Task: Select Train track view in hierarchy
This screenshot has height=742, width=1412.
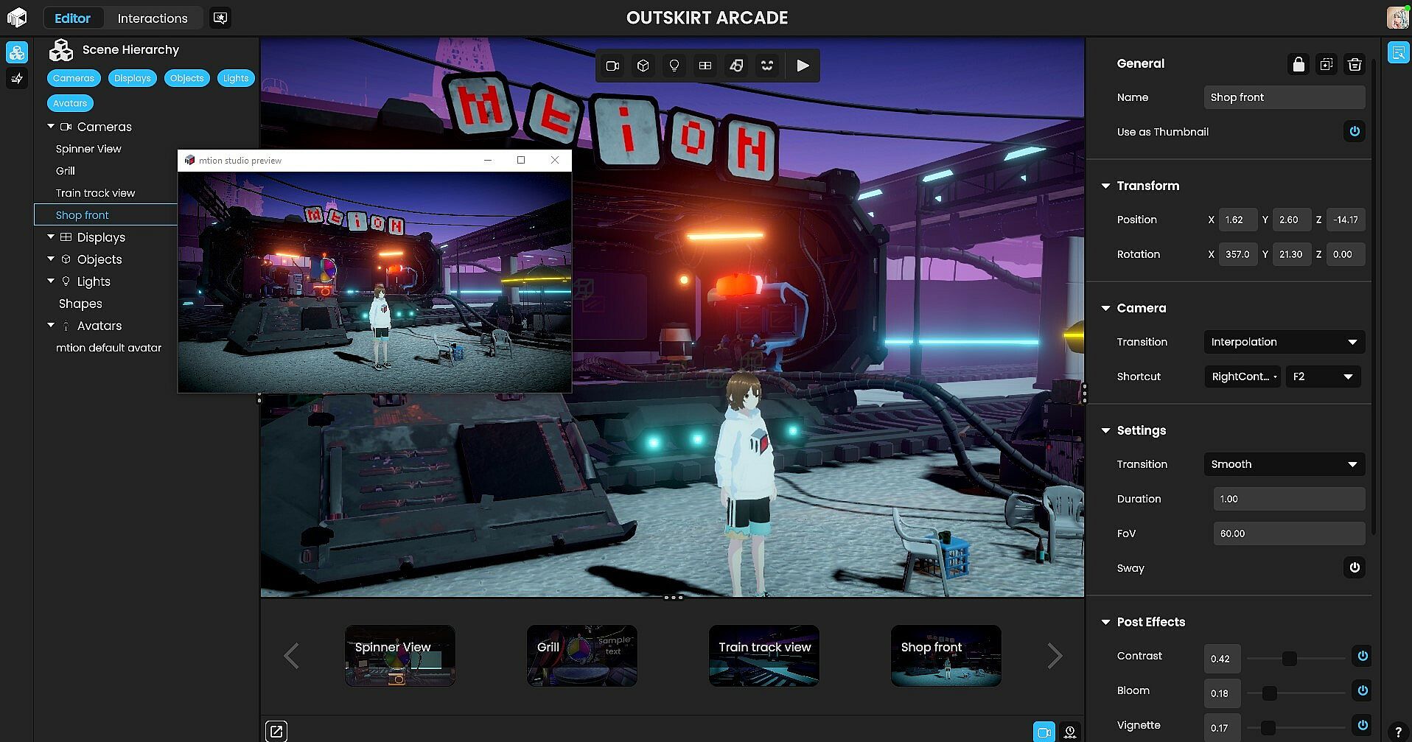Action: point(95,193)
